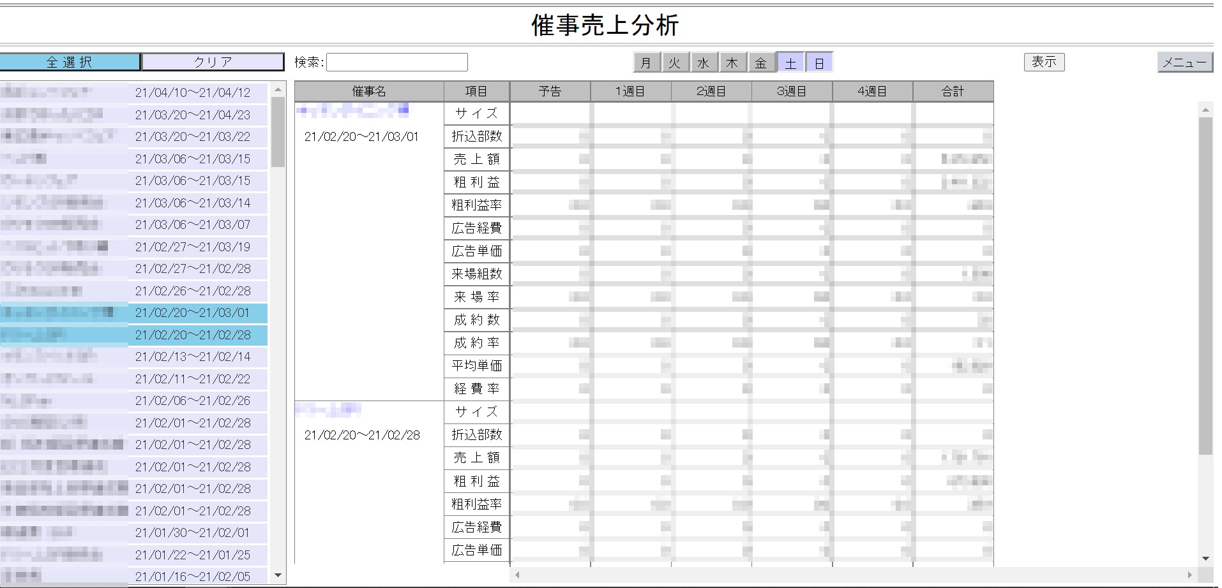Click the second event's 粗利益率 row label
The width and height of the screenshot is (1222, 588).
pyautogui.click(x=476, y=504)
